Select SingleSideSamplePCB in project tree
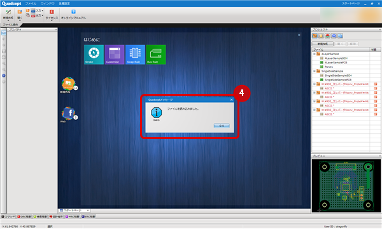 (x=338, y=80)
